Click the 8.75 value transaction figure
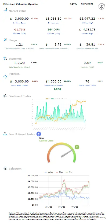The width and height of the screenshot is (112, 224). [x=58, y=44]
